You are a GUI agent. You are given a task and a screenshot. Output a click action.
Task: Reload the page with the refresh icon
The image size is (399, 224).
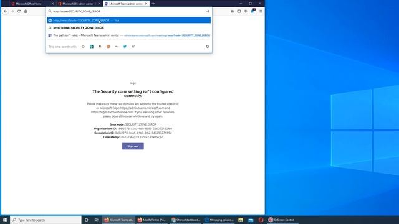[19, 11]
